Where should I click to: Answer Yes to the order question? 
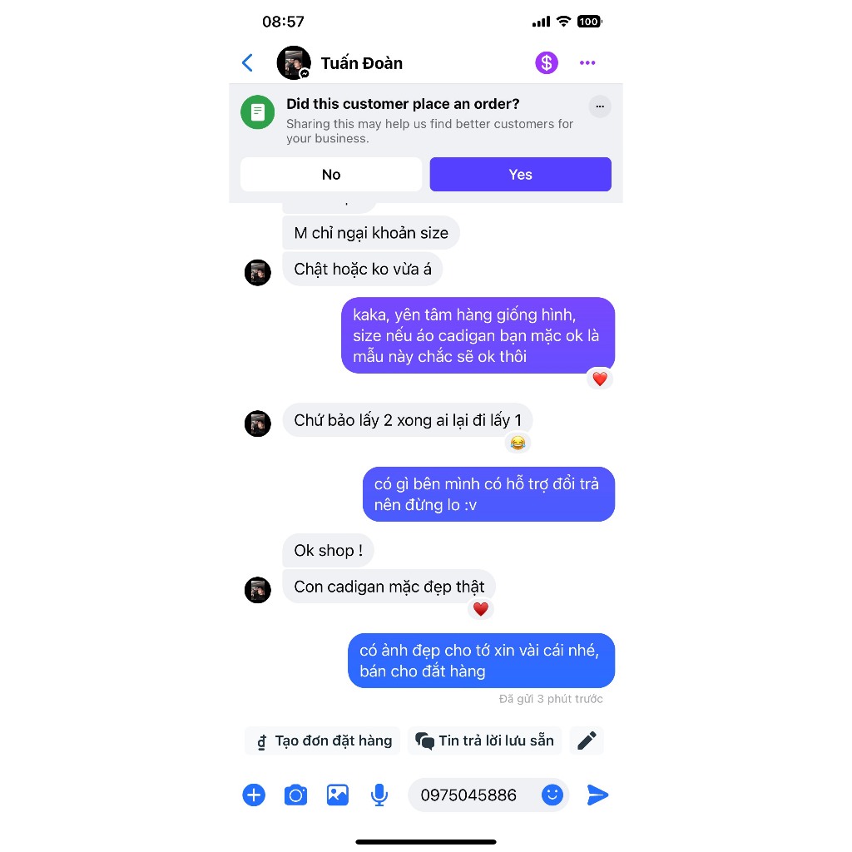coord(520,175)
